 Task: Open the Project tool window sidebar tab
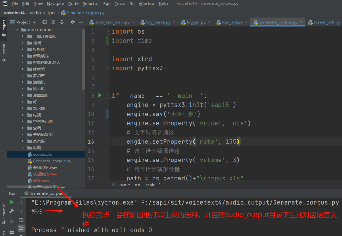coord(4,28)
